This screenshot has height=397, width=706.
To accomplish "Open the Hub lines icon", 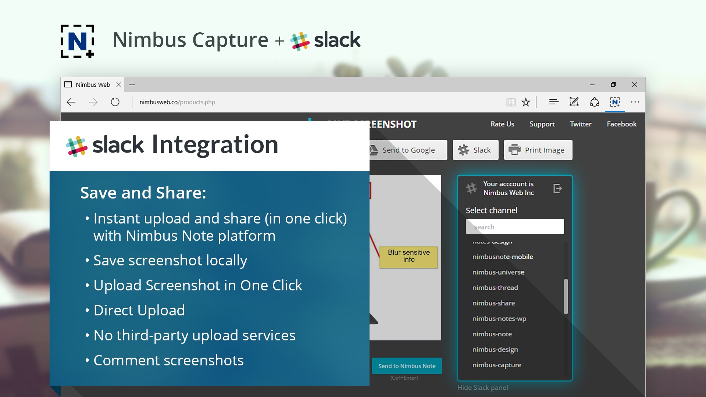I will 553,102.
